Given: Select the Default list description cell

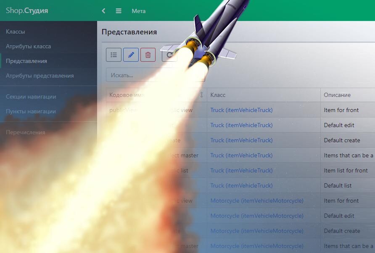Looking at the screenshot, I should (x=348, y=185).
